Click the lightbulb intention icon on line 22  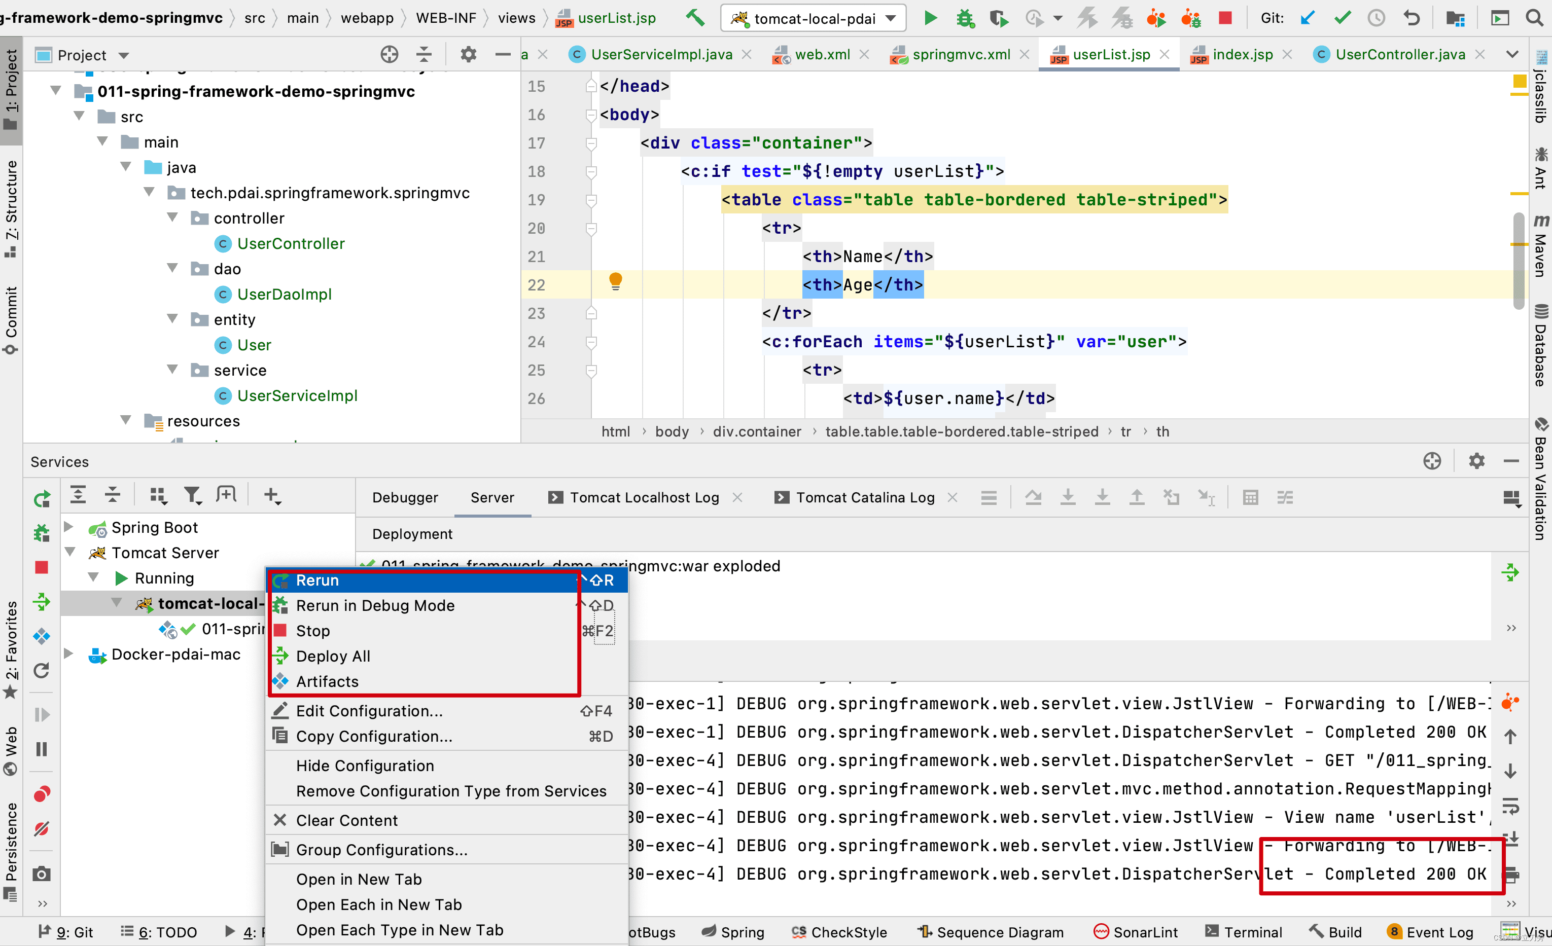pyautogui.click(x=615, y=281)
